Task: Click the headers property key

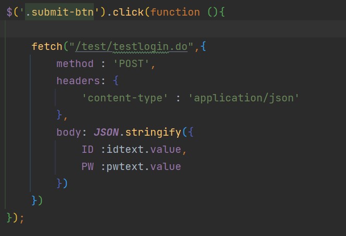Action: click(x=78, y=81)
